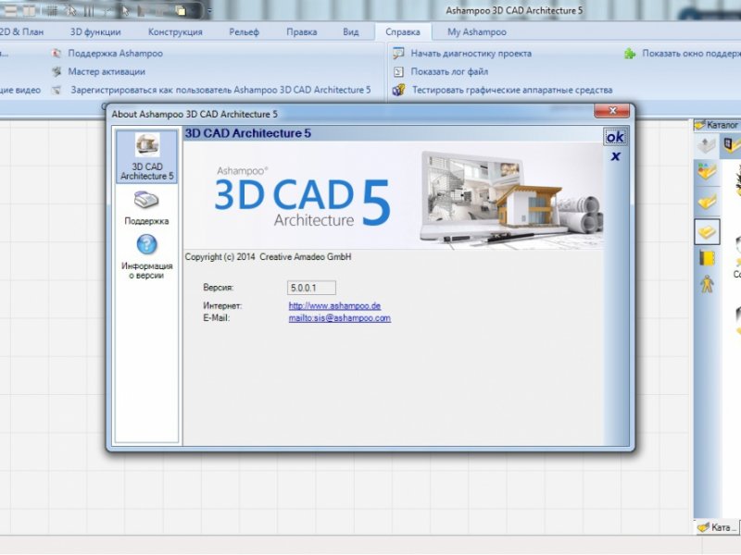Click Поддержка Ashampoo ribbon label
Image resolution: width=741 pixels, height=555 pixels.
point(115,54)
